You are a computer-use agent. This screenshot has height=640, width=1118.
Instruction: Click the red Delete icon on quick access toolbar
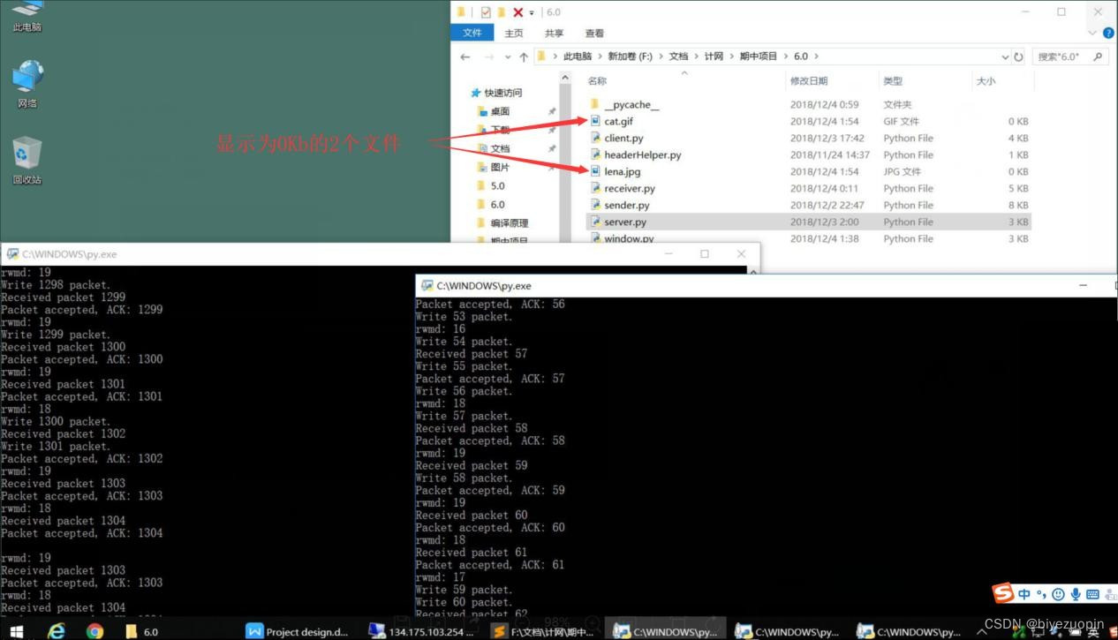(x=518, y=11)
